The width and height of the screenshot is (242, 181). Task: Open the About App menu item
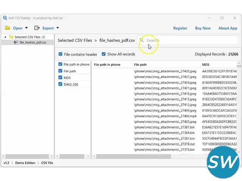click(228, 28)
